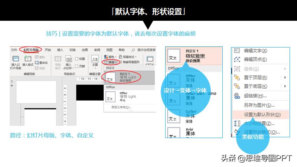The width and height of the screenshot is (297, 167).
Task: Select 自定义 1 等线 Light font theme
Action: pyautogui.click(x=129, y=78)
